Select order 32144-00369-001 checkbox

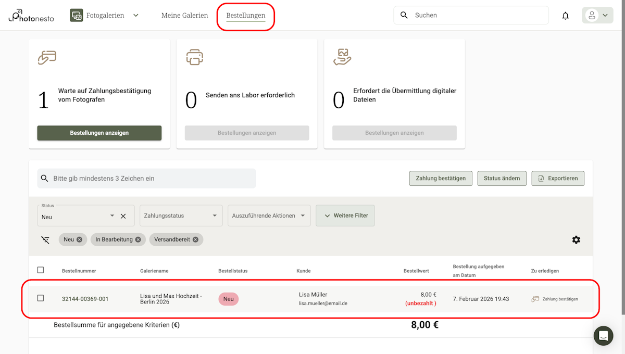click(41, 298)
